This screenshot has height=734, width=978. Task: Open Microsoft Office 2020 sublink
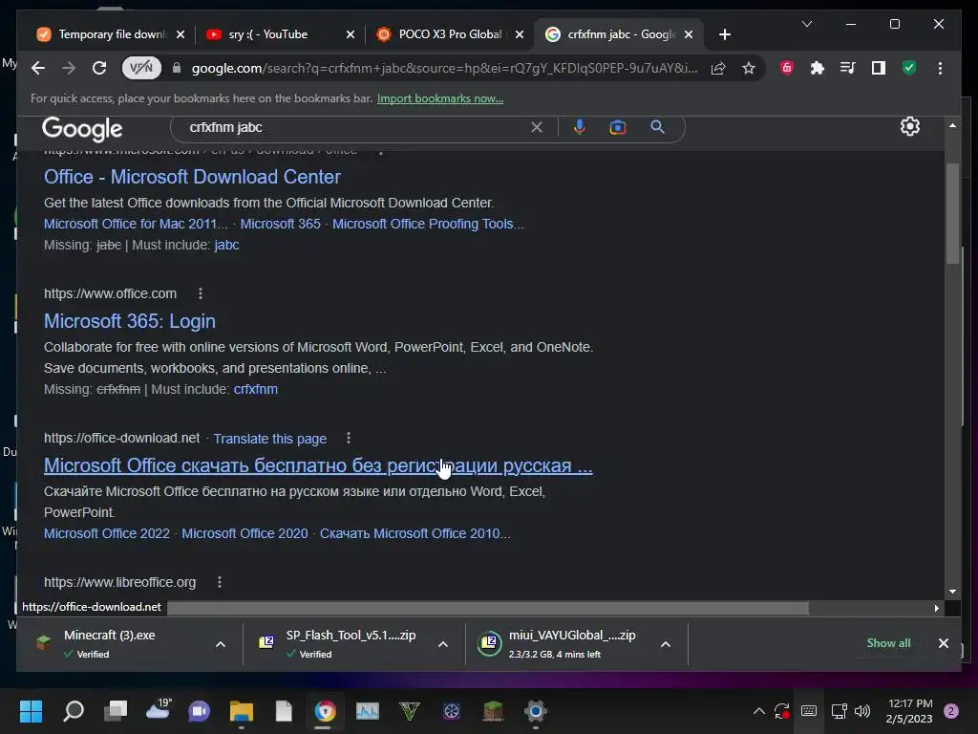(244, 533)
